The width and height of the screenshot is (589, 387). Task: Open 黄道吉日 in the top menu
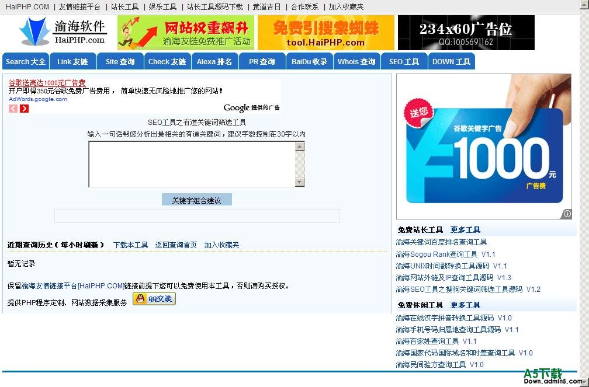(266, 7)
